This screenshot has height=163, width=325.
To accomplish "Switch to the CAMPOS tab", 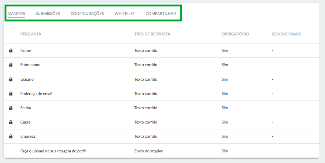I will click(16, 14).
